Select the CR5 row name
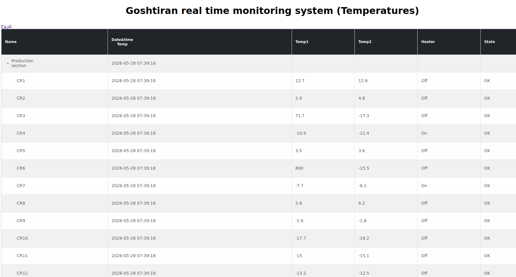Image resolution: width=516 pixels, height=277 pixels. tap(21, 151)
